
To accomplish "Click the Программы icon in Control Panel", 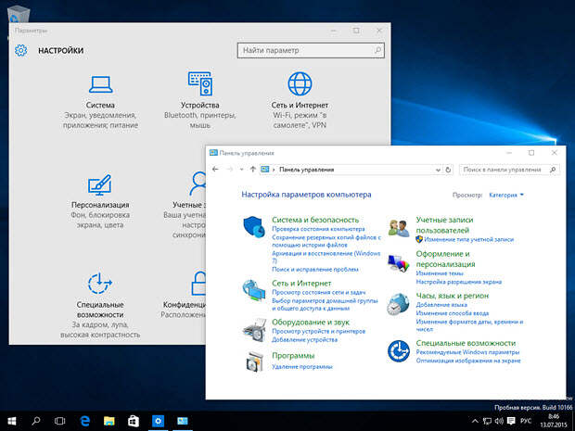I will pyautogui.click(x=254, y=361).
